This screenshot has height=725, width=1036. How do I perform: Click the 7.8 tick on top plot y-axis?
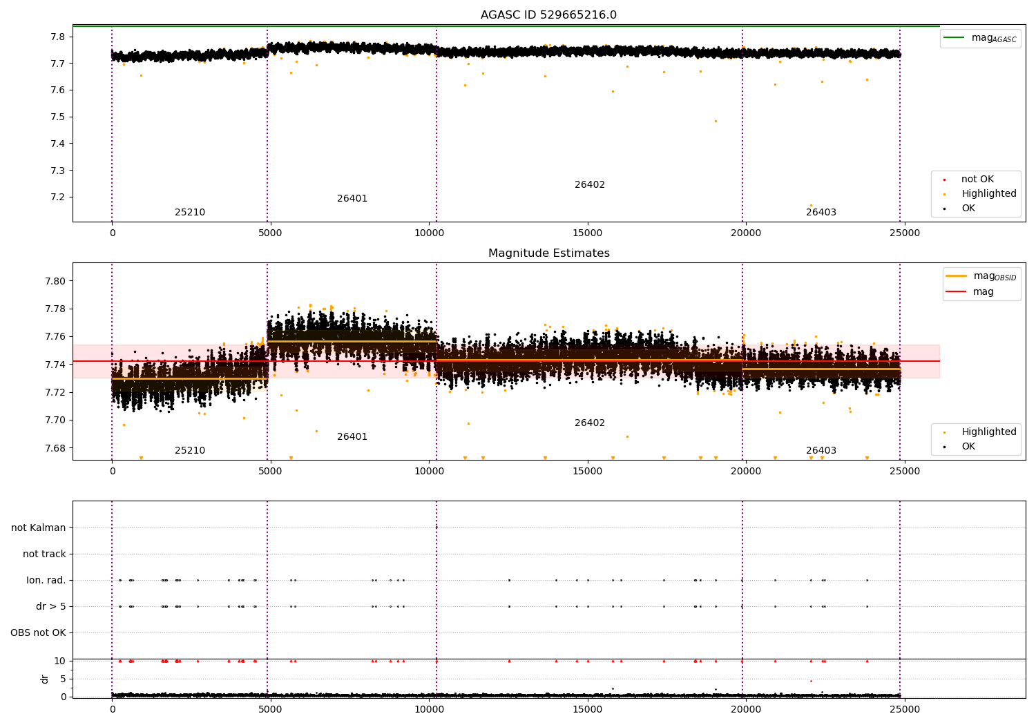[59, 37]
